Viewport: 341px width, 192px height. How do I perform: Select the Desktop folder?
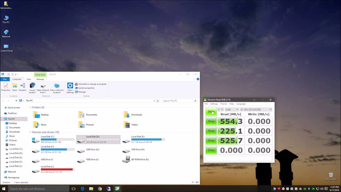click(41, 115)
